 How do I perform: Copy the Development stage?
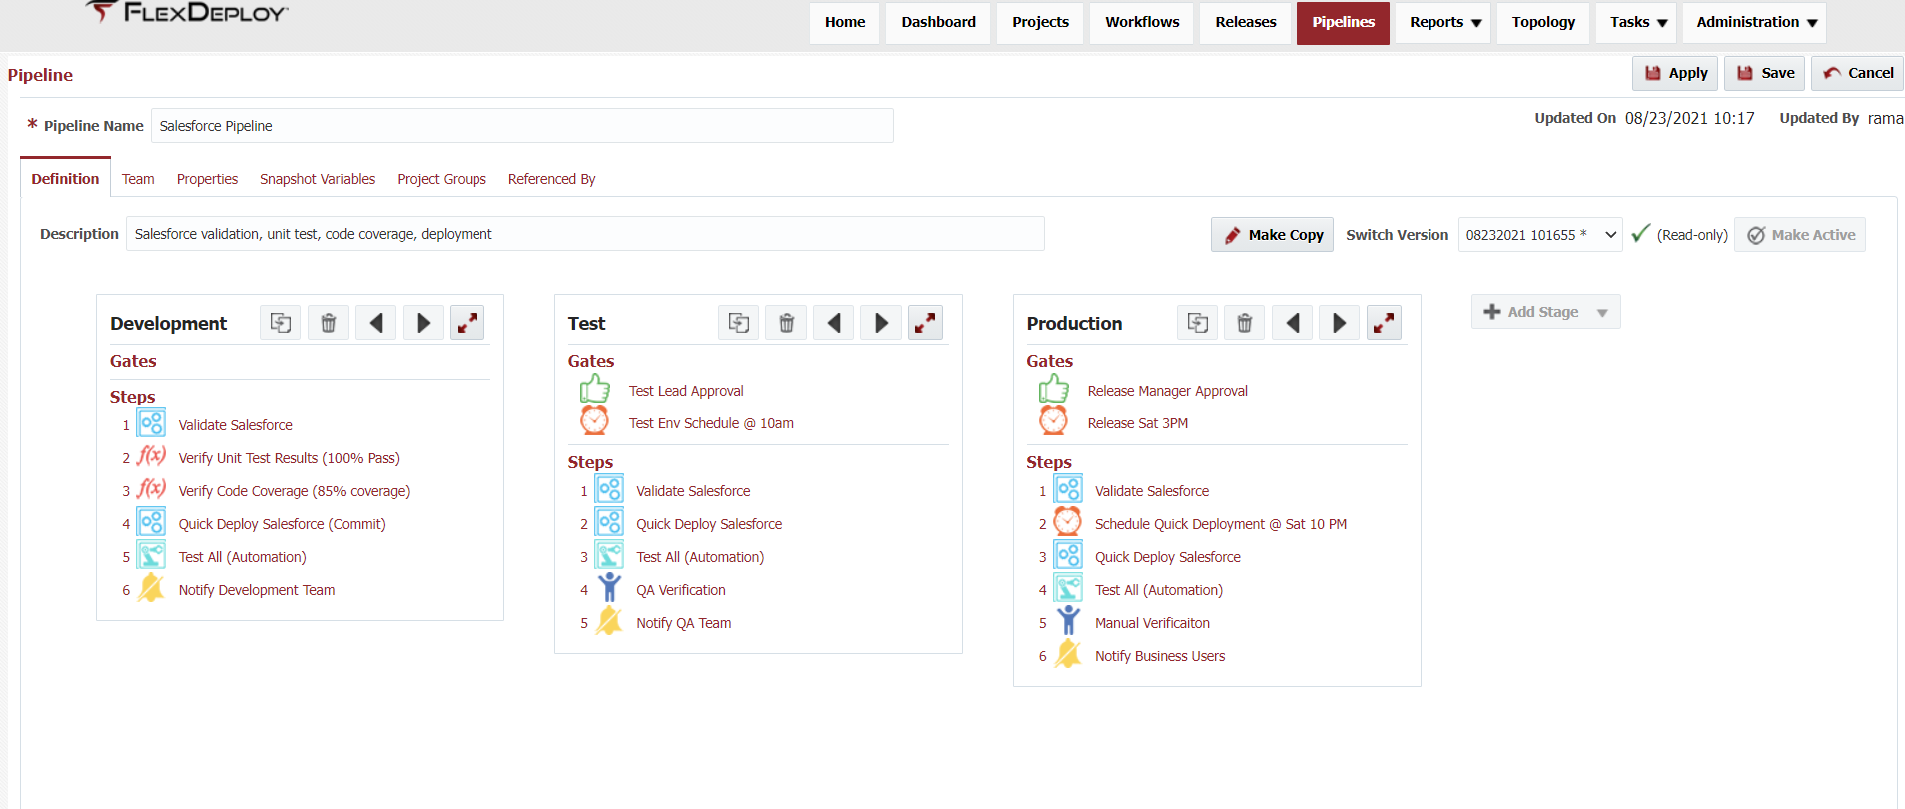click(281, 323)
